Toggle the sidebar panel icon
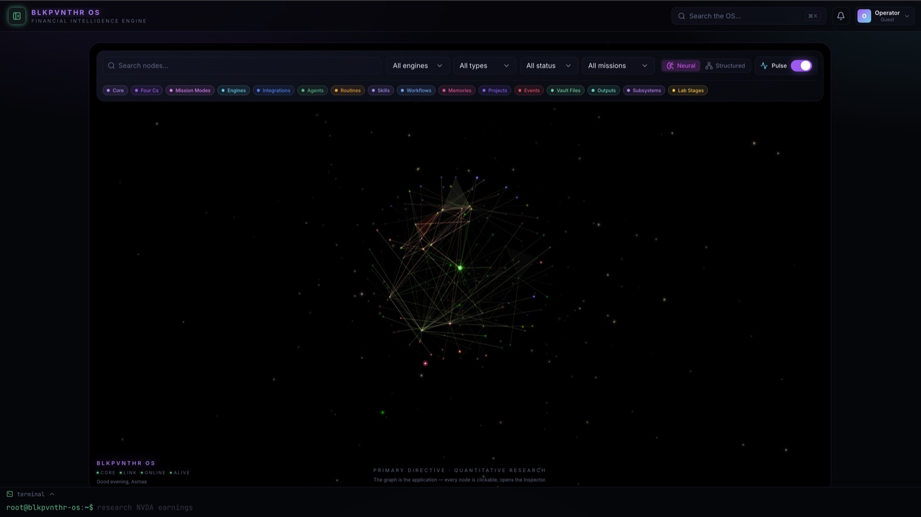 (16, 16)
